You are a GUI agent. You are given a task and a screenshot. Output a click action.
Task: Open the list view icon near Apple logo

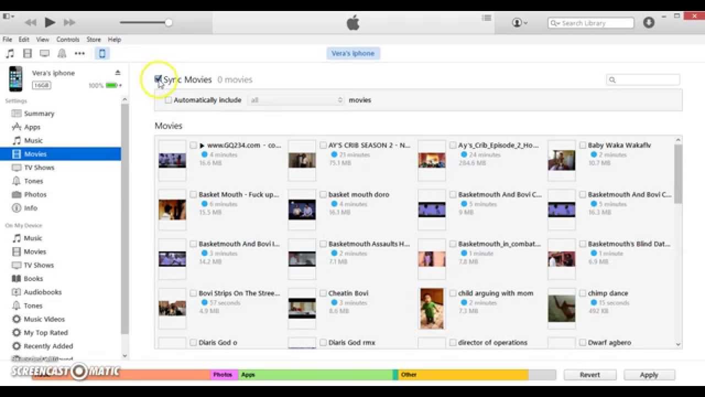point(486,18)
